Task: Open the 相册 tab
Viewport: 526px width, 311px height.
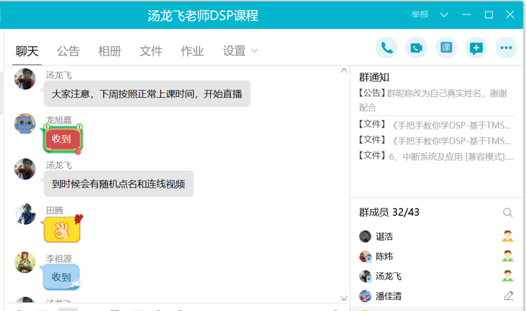Action: tap(109, 51)
